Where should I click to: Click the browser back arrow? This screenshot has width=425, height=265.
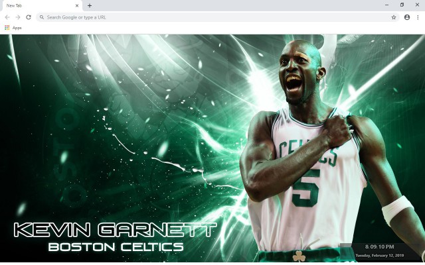click(x=7, y=17)
